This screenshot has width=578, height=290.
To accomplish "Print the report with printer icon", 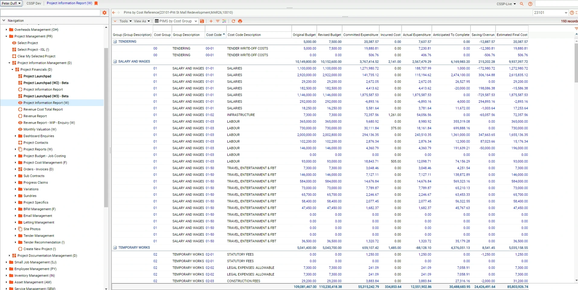I will coord(240,21).
